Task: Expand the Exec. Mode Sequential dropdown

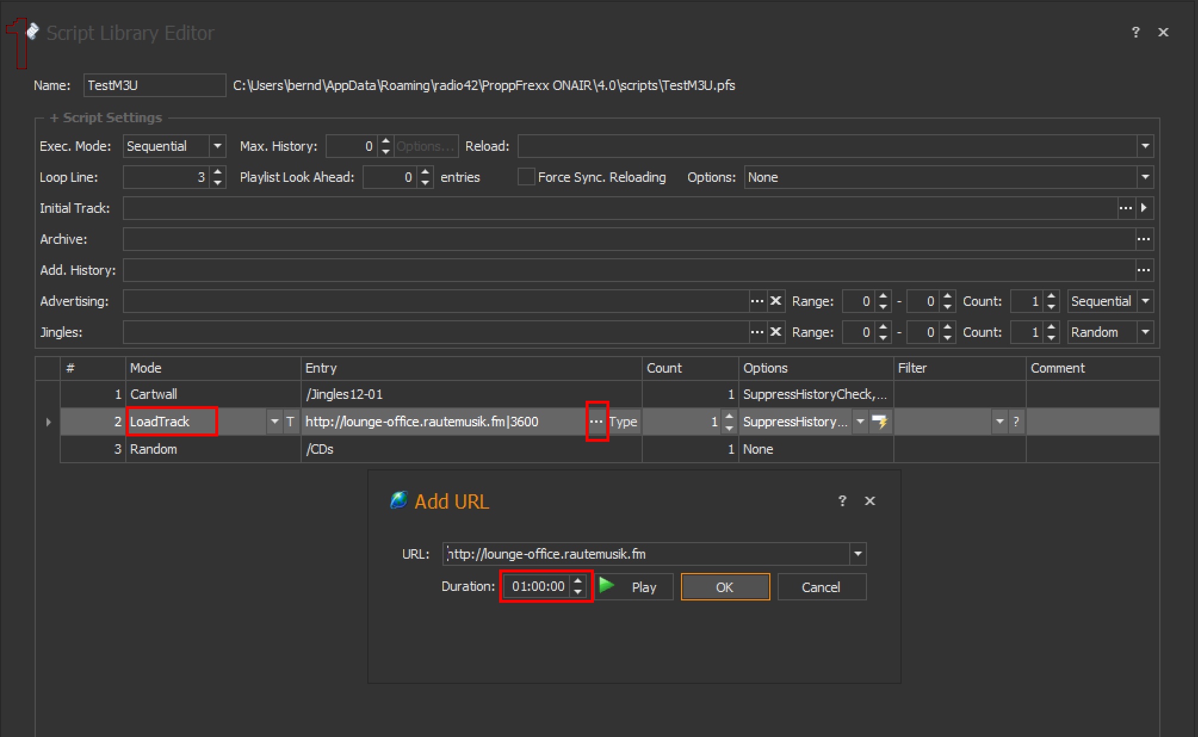Action: [x=218, y=146]
